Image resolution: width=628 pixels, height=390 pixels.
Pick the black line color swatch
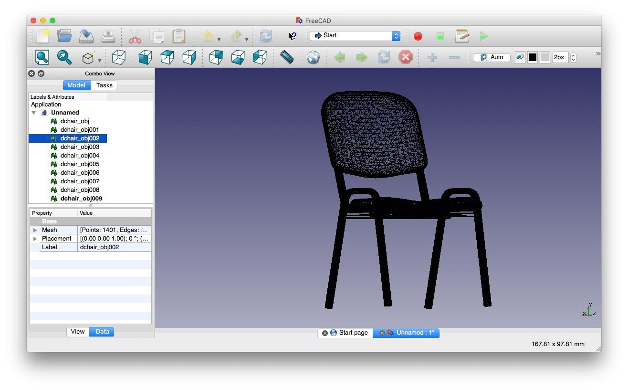tap(533, 57)
